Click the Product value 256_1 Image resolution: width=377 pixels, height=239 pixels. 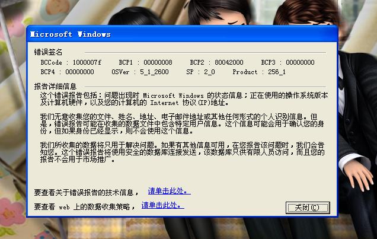pyautogui.click(x=277, y=72)
